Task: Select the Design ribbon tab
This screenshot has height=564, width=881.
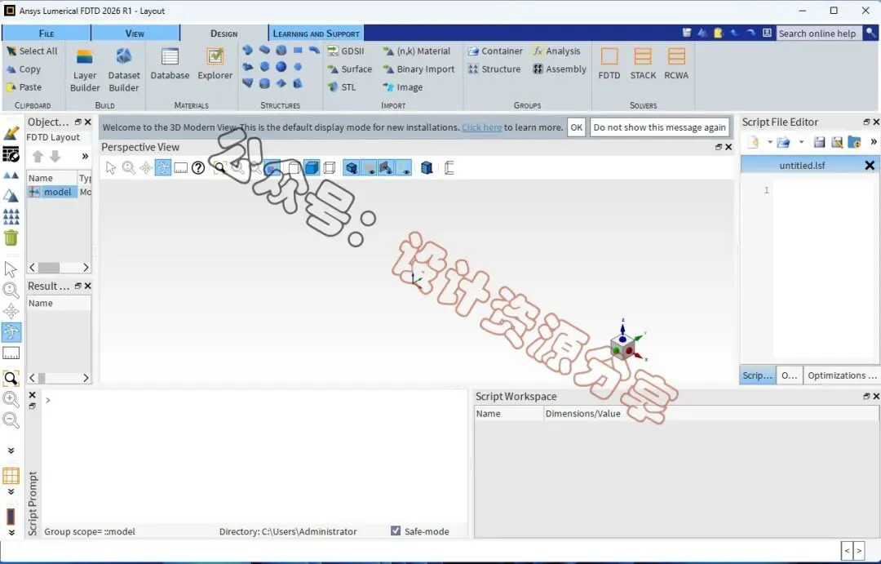Action: coord(224,33)
